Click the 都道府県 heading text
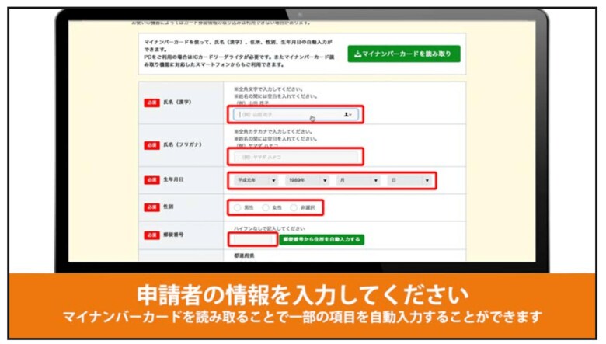The image size is (606, 344). (x=244, y=255)
